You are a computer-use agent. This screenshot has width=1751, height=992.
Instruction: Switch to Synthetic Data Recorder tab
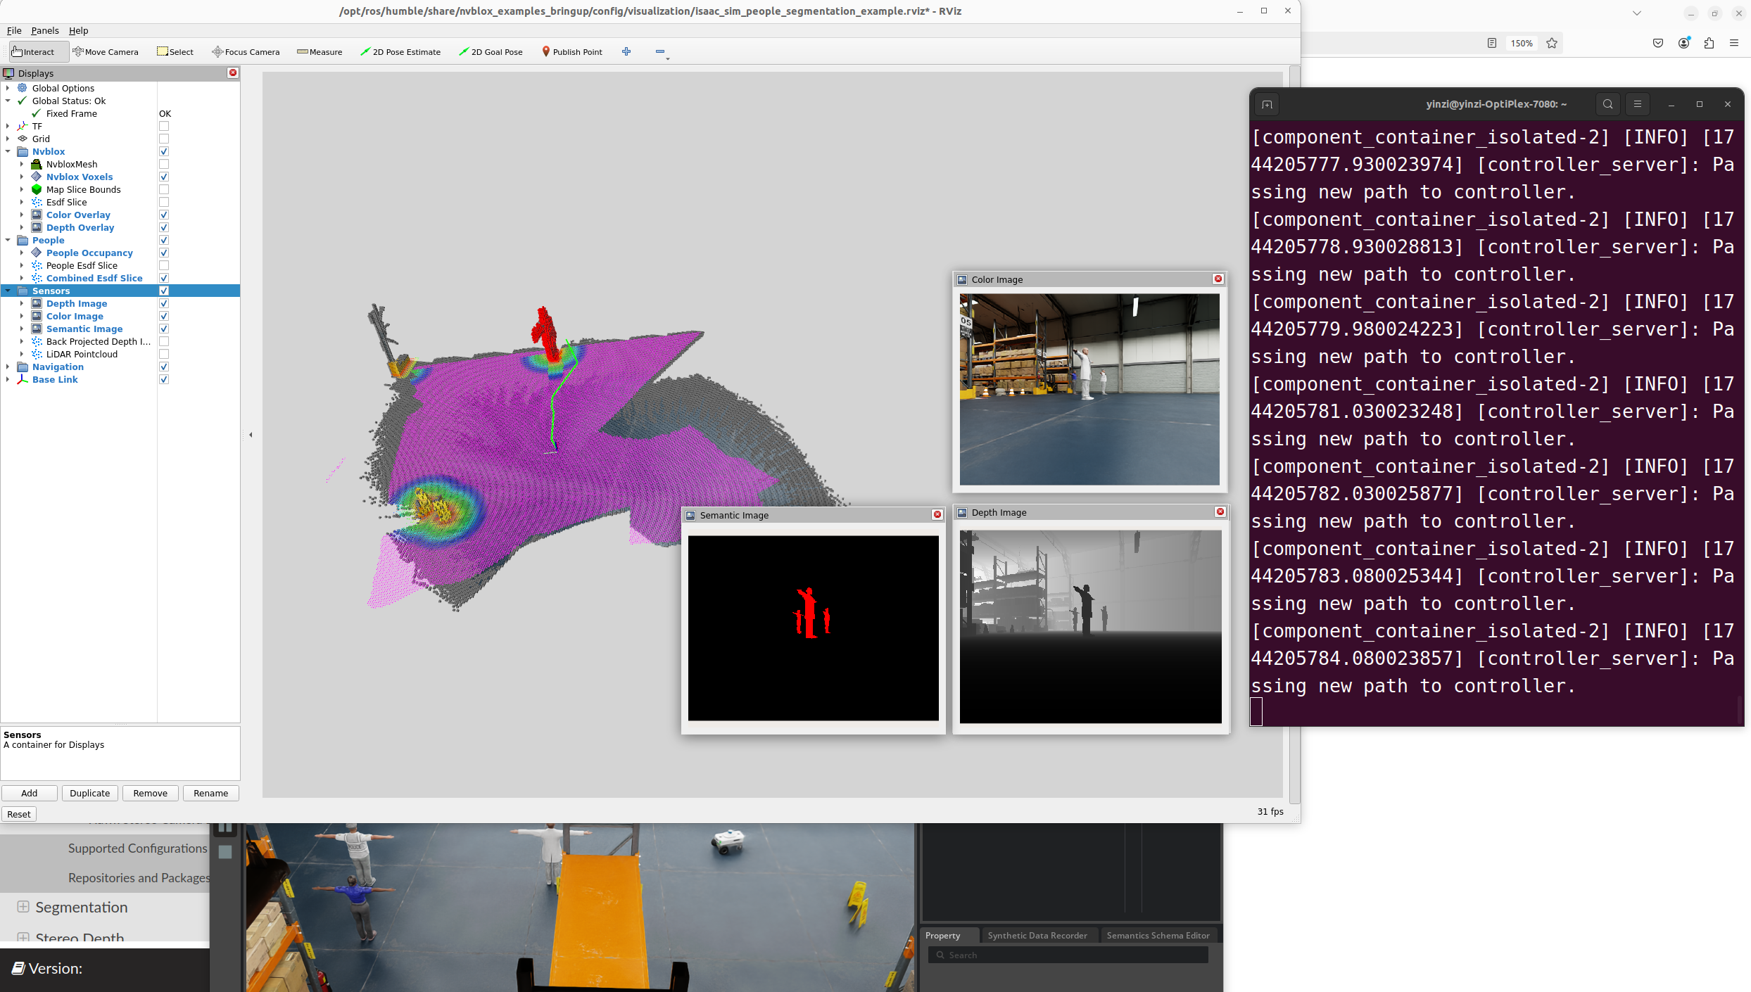click(1037, 935)
